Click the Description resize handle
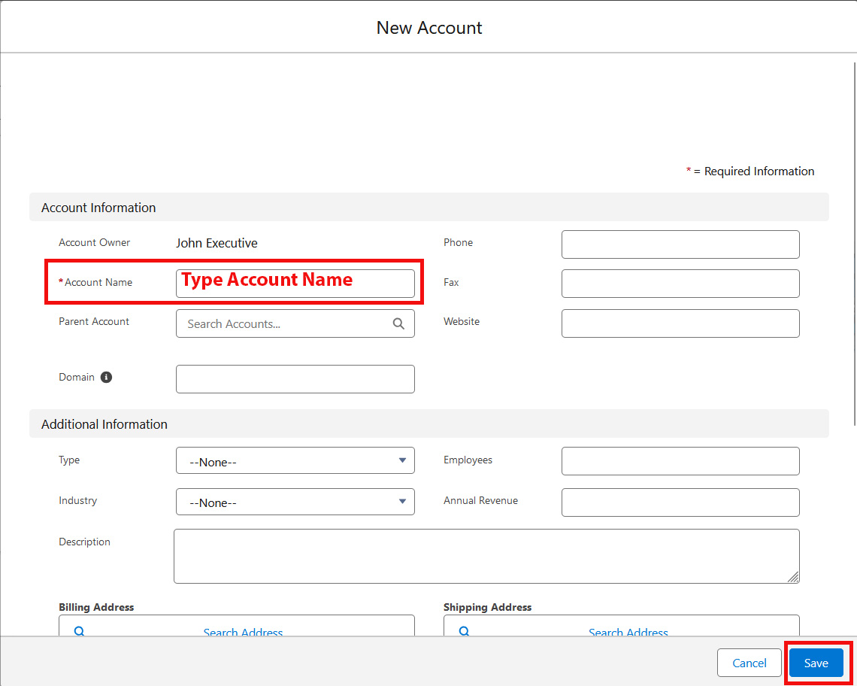Viewport: 857px width, 686px height. [793, 577]
